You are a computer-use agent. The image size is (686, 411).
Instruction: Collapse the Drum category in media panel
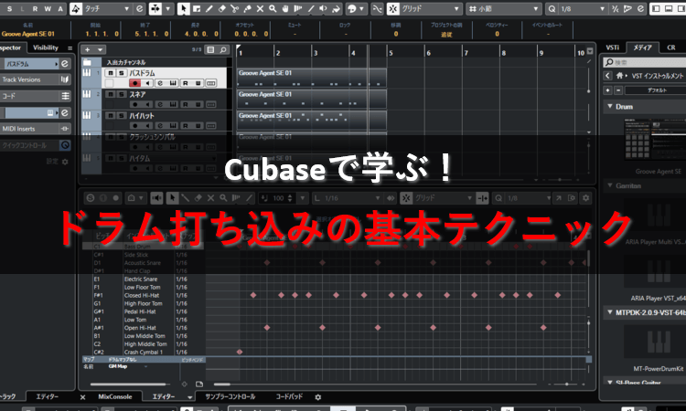click(x=610, y=107)
